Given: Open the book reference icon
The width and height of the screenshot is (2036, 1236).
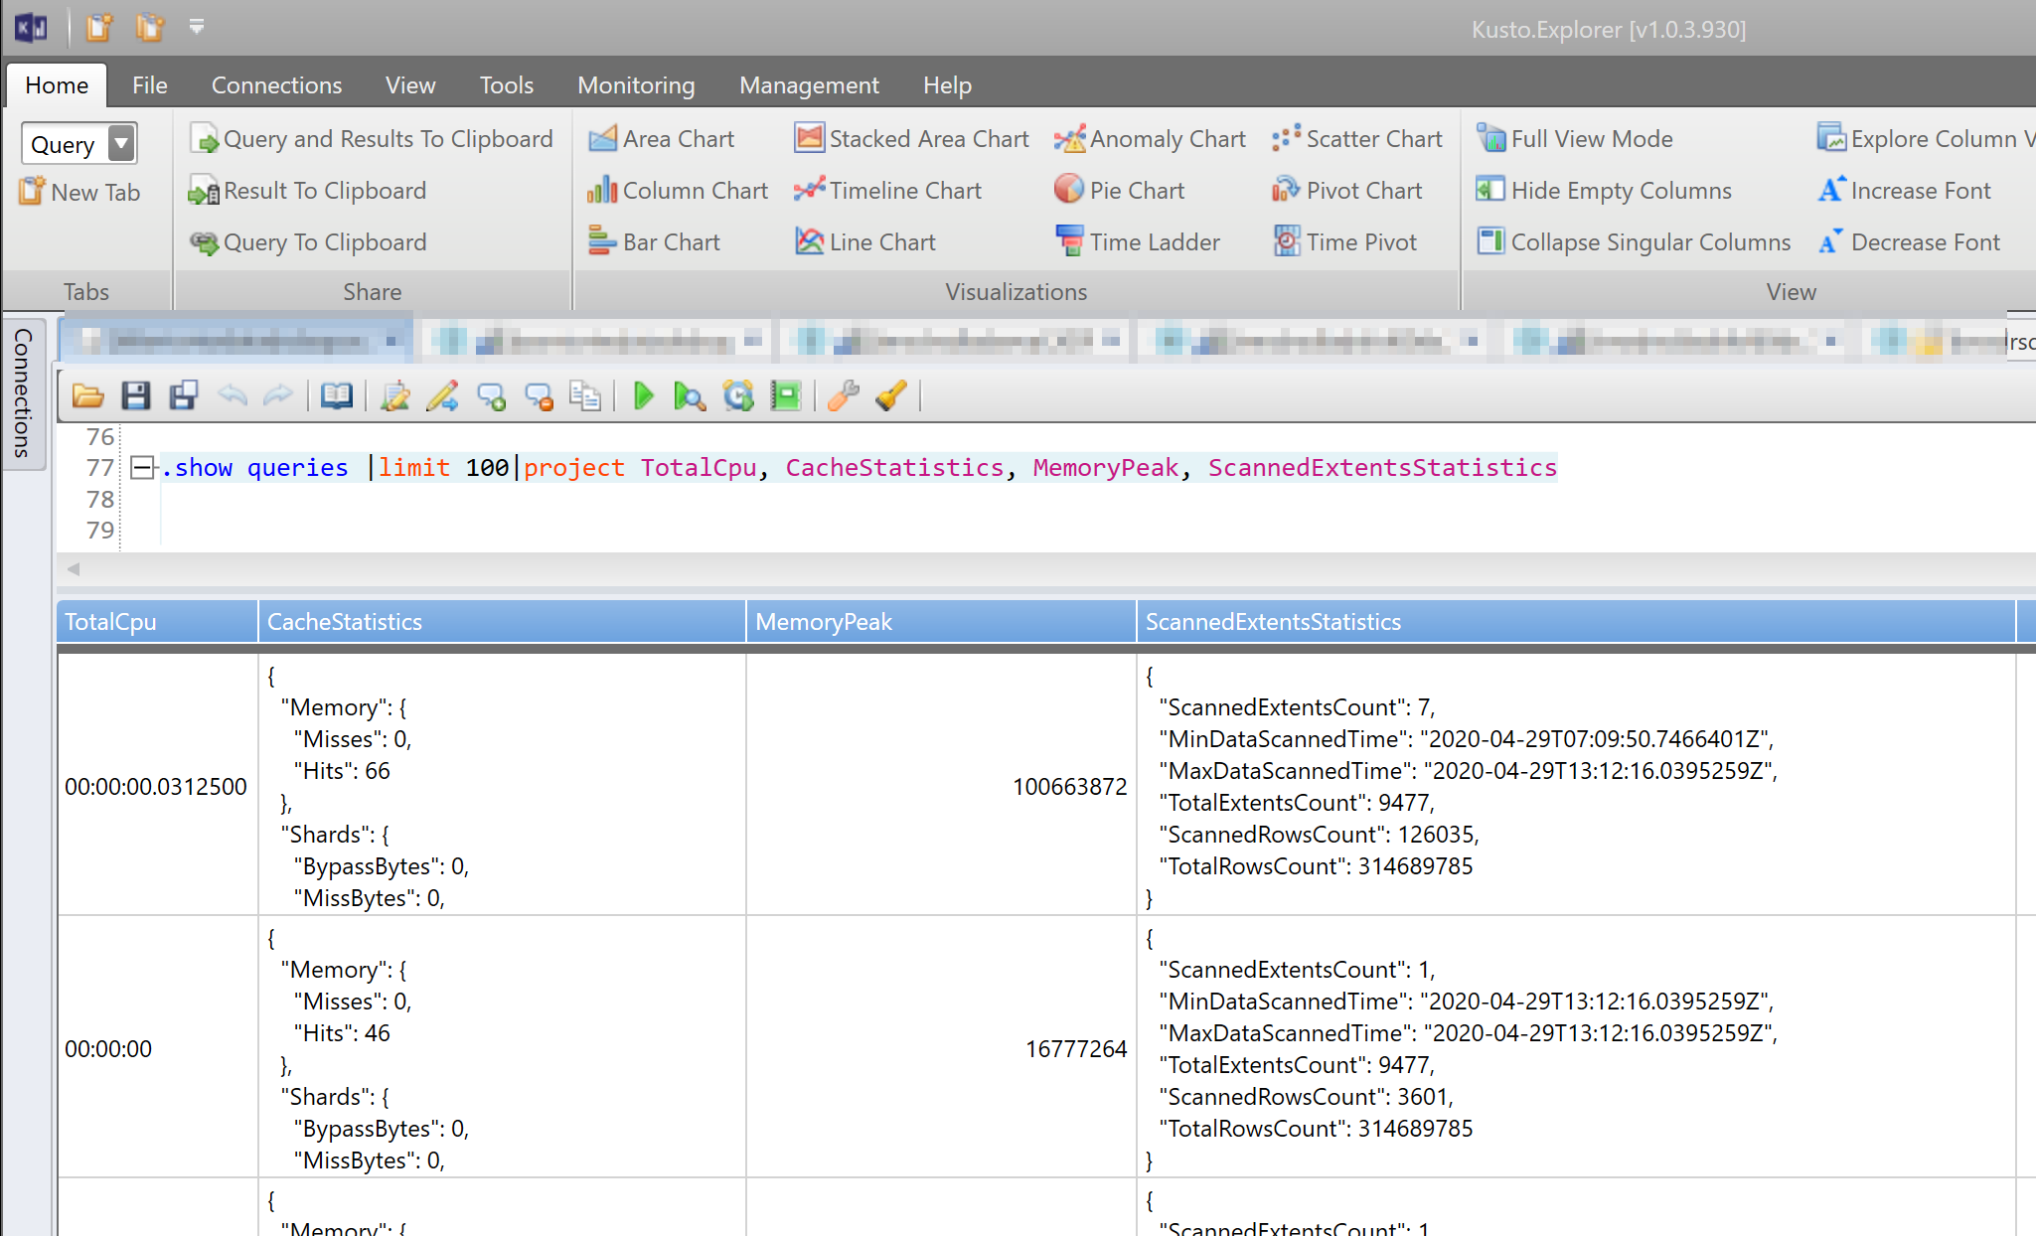Looking at the screenshot, I should 336,396.
